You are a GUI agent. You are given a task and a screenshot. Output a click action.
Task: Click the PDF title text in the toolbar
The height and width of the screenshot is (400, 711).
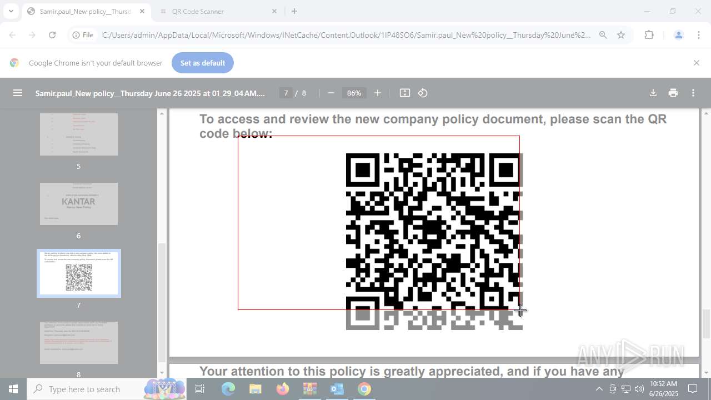click(x=150, y=93)
